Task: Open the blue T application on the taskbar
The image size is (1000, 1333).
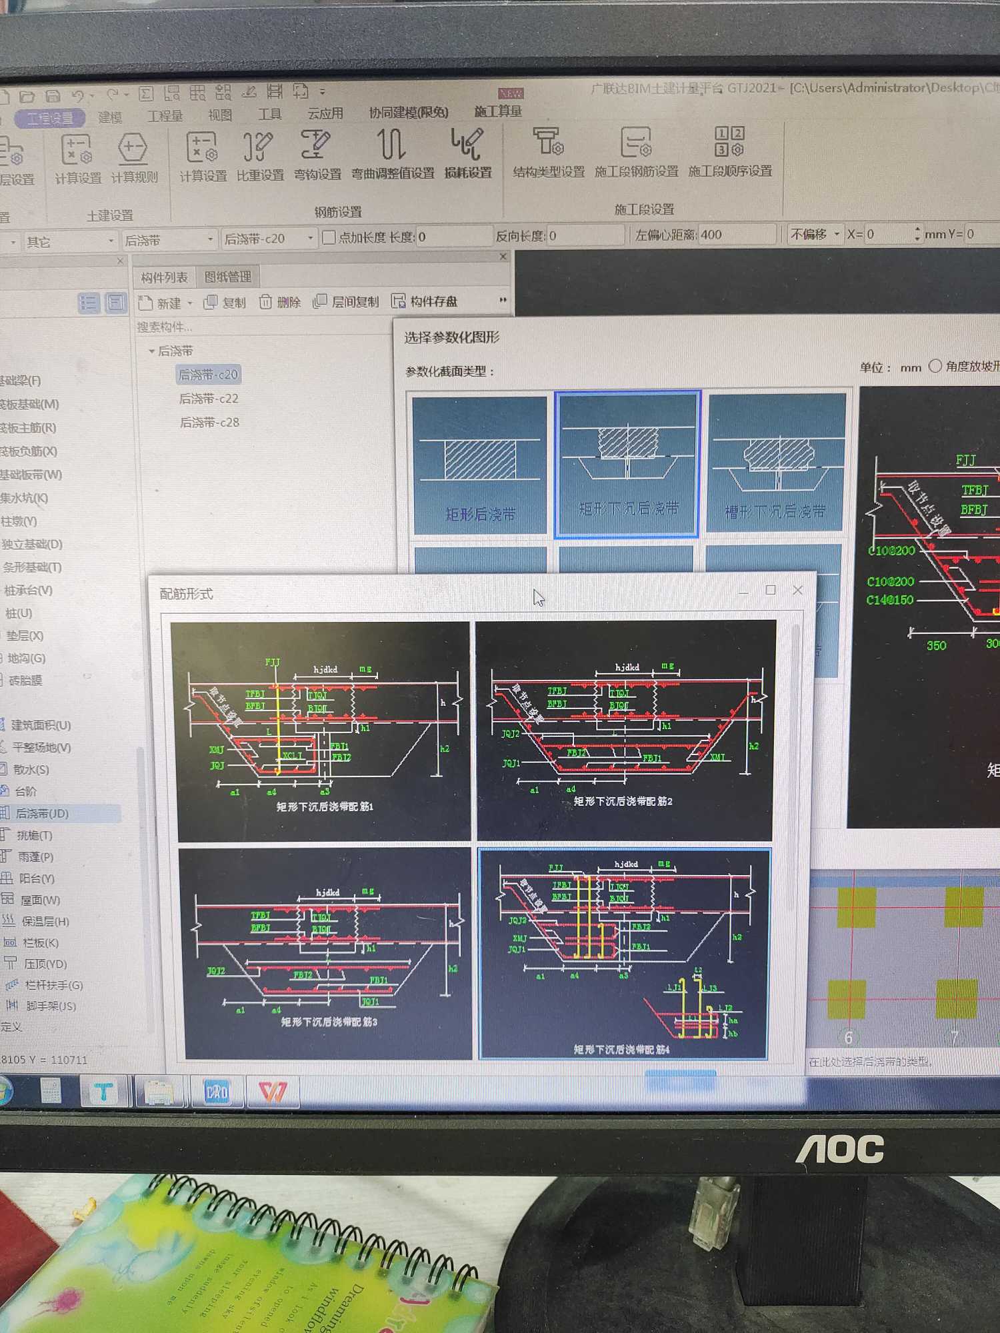Action: (103, 1092)
